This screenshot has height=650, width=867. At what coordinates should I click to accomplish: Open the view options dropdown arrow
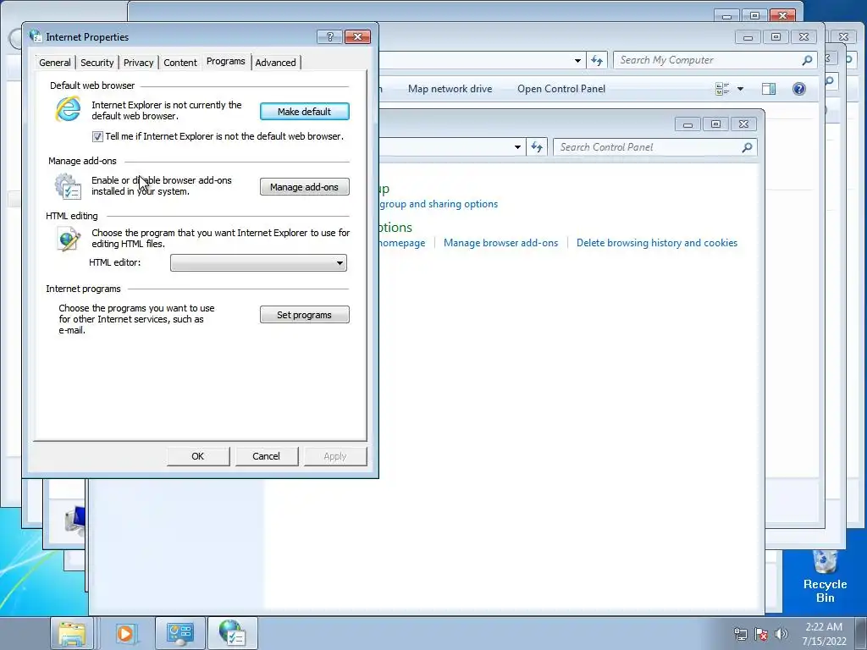740,89
